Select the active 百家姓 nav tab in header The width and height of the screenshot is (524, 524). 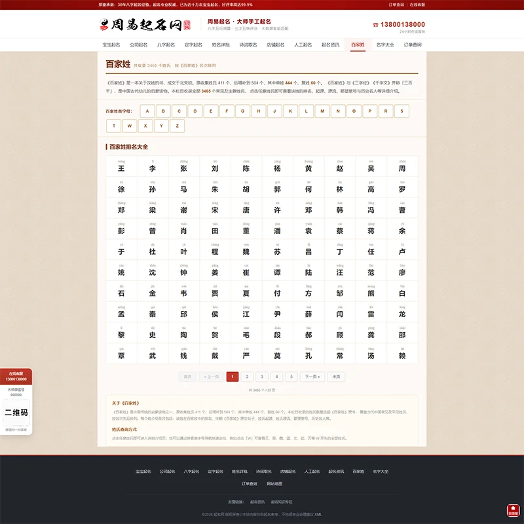(x=358, y=45)
